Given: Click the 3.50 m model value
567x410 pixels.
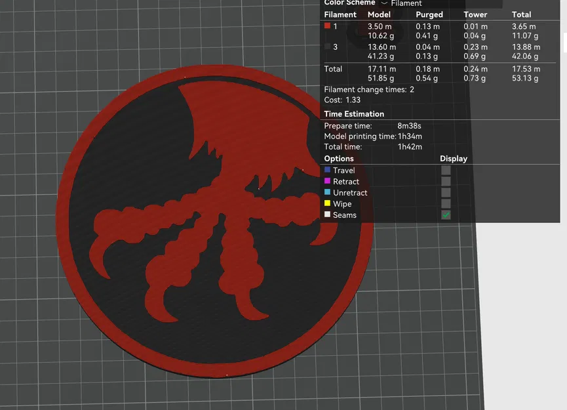Looking at the screenshot, I should pyautogui.click(x=380, y=26).
